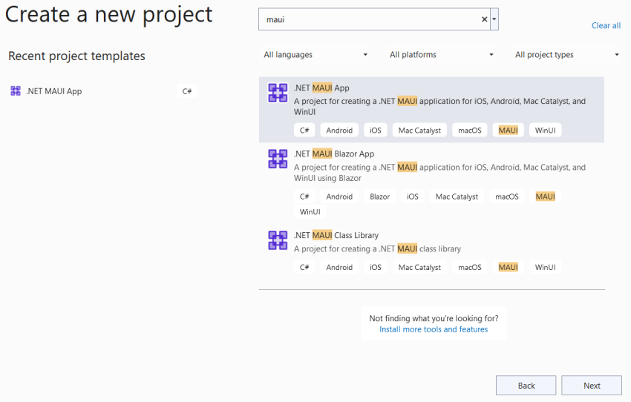Click the Next button
631x402 pixels.
pos(592,386)
